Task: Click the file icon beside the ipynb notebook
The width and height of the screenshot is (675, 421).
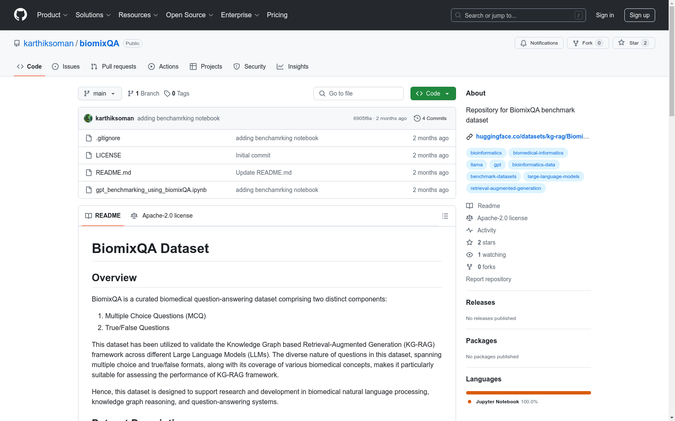Action: coord(89,190)
